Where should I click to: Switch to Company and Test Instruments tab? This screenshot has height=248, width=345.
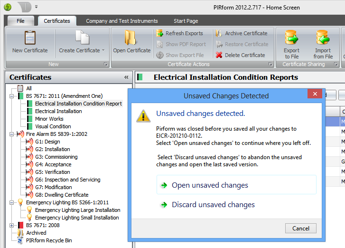(122, 21)
